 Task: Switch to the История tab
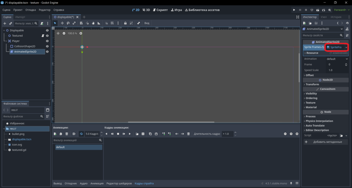(x=336, y=17)
